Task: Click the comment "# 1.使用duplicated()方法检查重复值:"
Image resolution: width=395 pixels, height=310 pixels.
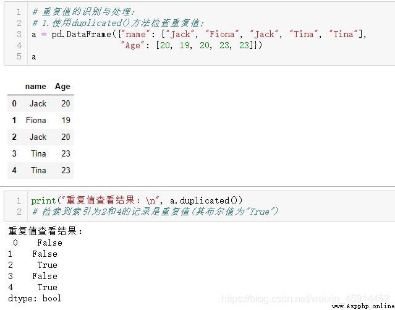Action: (118, 23)
